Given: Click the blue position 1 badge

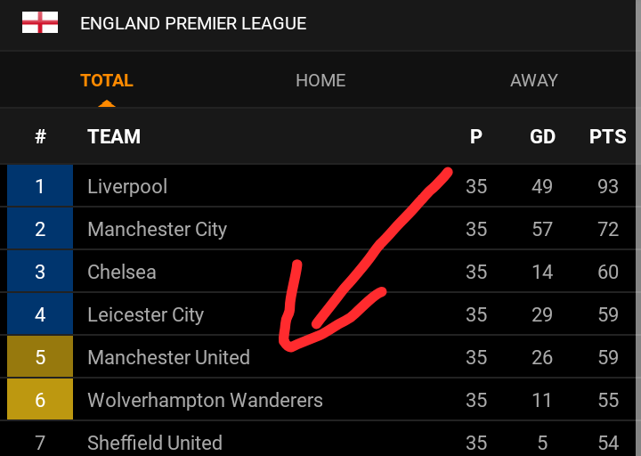Looking at the screenshot, I should pyautogui.click(x=40, y=187).
